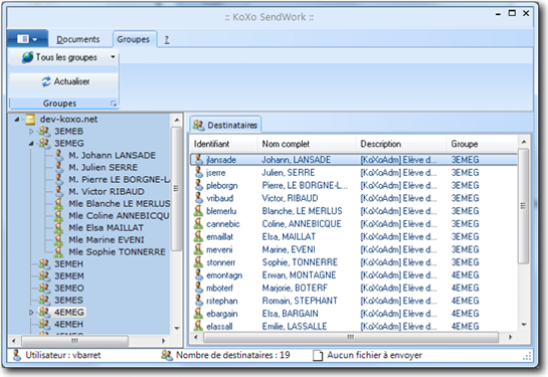
Task: Click the Utilisateur : vbarret status entry
Action: [57, 355]
